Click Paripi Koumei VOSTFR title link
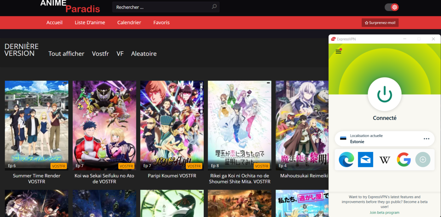The image size is (441, 217). tap(172, 176)
